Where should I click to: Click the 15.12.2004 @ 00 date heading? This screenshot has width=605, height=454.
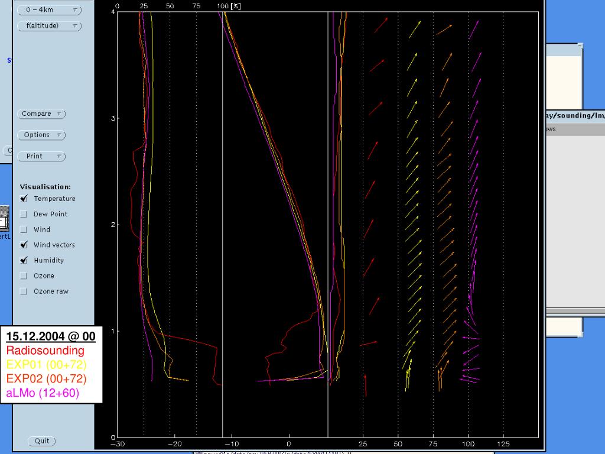click(x=51, y=336)
